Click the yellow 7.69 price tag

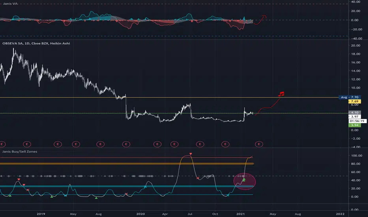[x=355, y=101]
